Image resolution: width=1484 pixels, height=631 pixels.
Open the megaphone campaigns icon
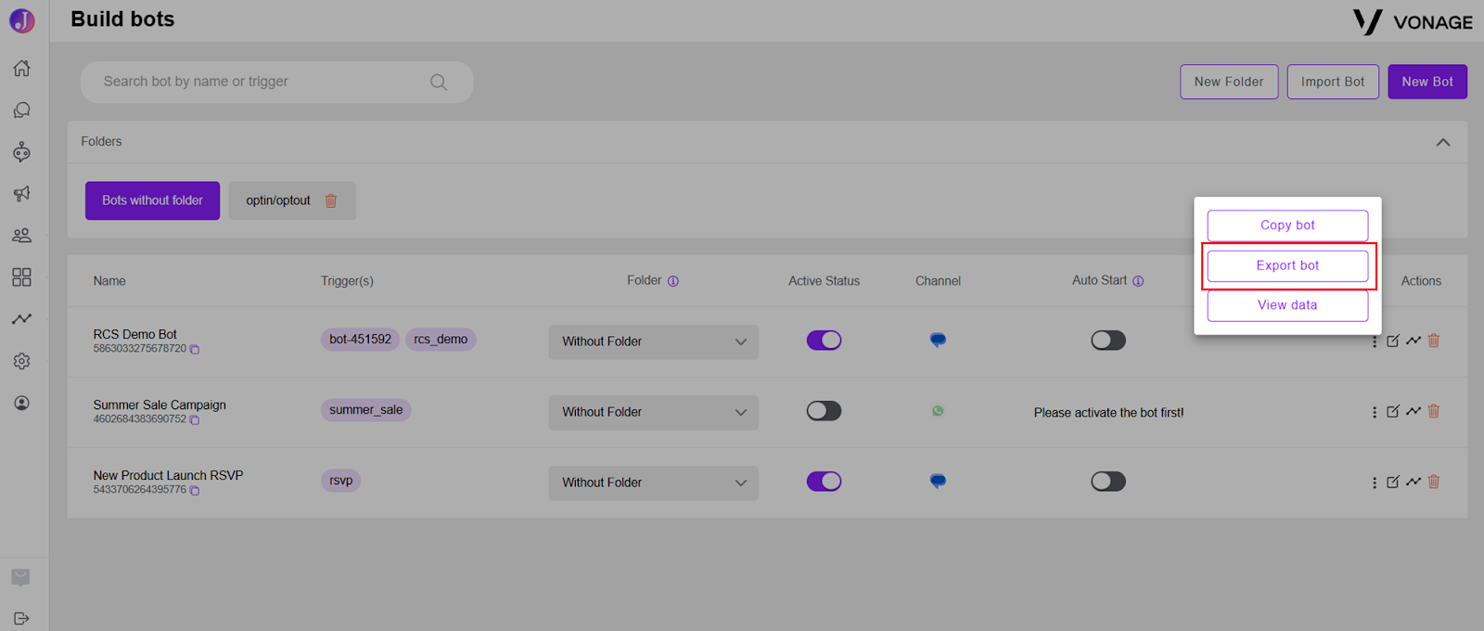[21, 193]
